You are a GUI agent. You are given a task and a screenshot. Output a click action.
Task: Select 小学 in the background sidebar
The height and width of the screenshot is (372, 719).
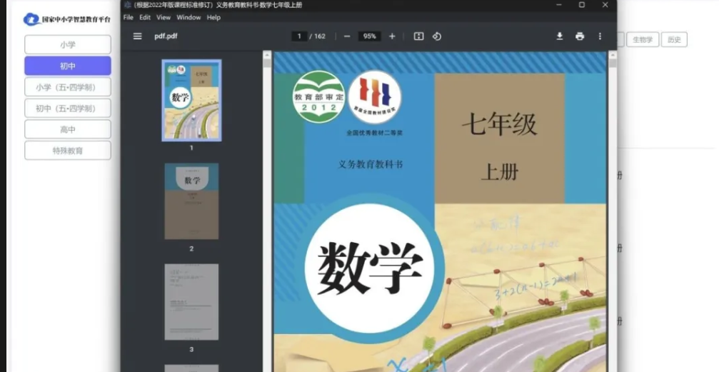[68, 45]
